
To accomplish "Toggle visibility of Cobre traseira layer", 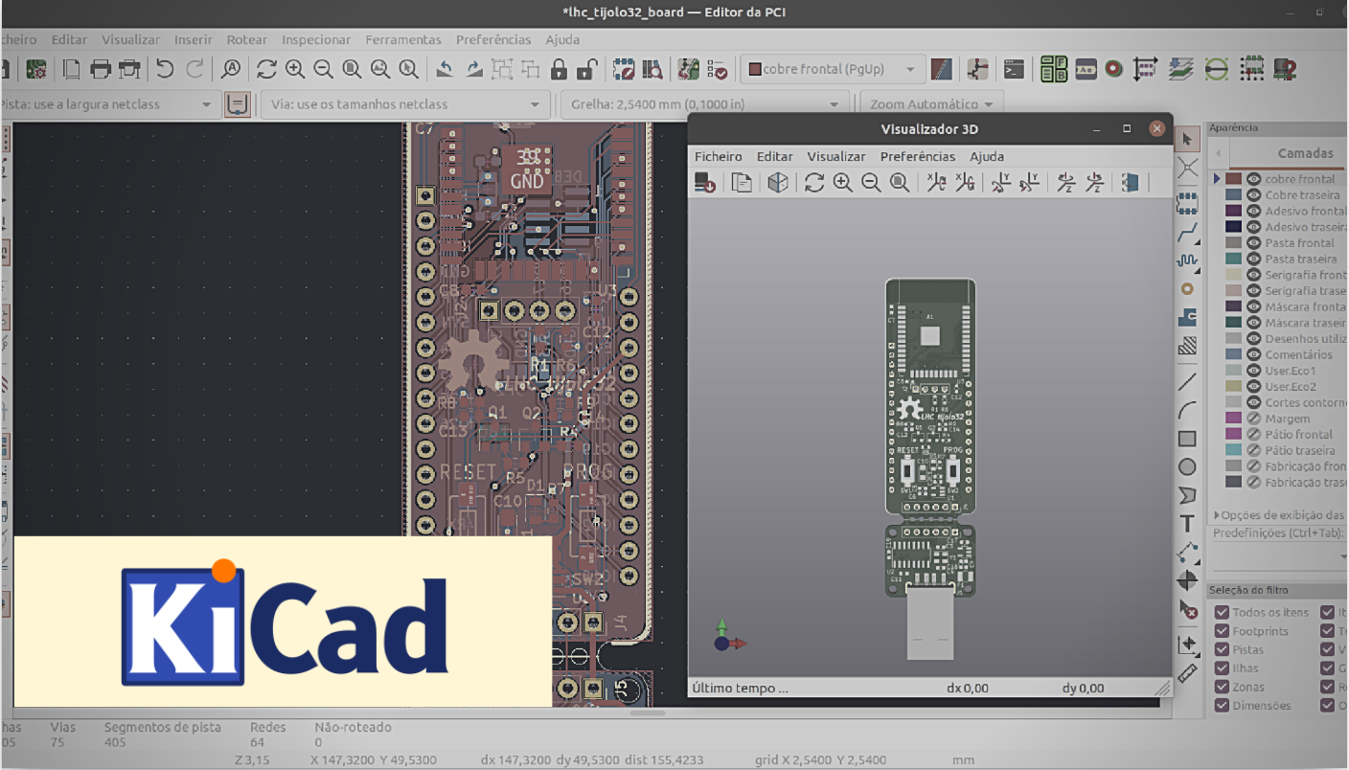I will 1253,195.
